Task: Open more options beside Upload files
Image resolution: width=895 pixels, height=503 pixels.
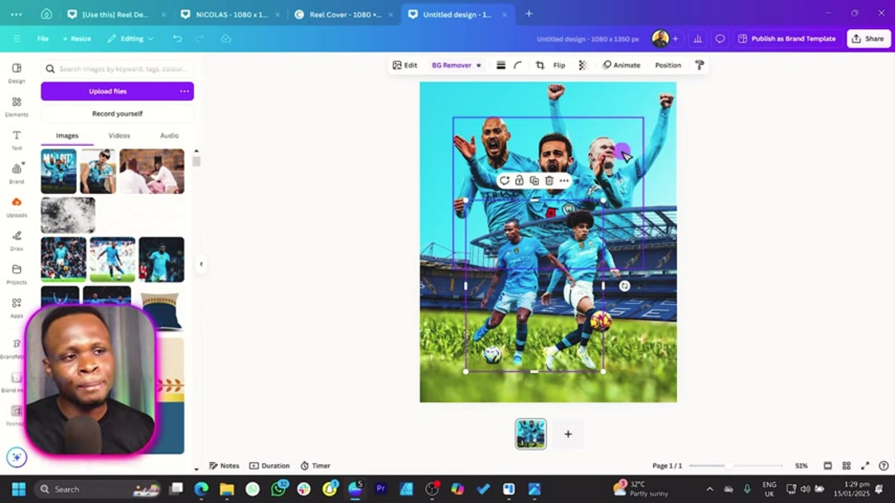Action: [184, 91]
